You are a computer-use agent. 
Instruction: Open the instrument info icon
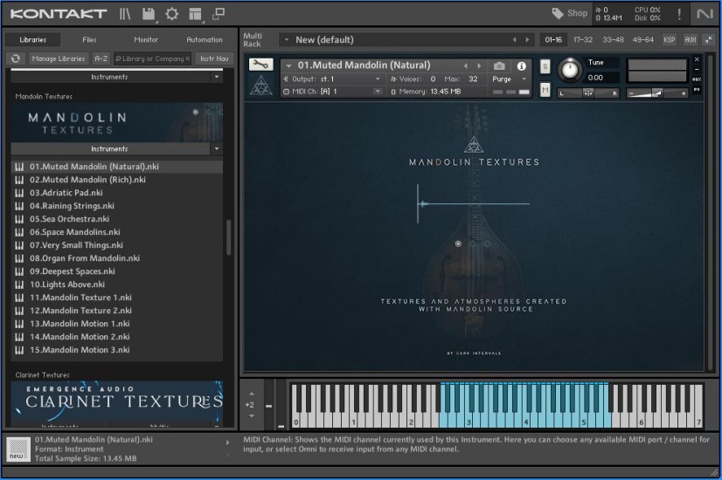click(522, 65)
